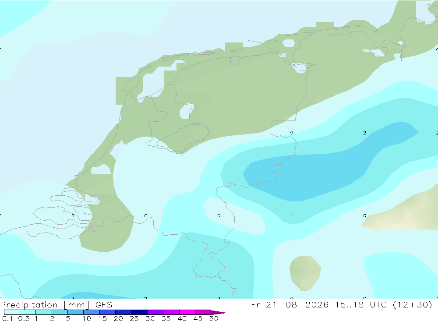Click the '0.1' legend scale label

7,318
